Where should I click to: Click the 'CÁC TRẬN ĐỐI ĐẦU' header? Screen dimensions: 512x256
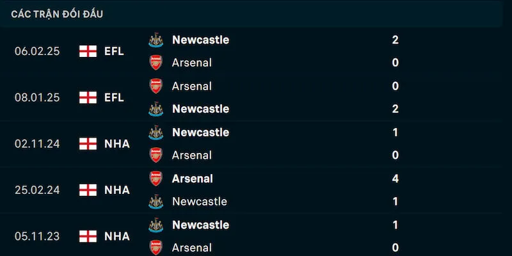pos(57,14)
